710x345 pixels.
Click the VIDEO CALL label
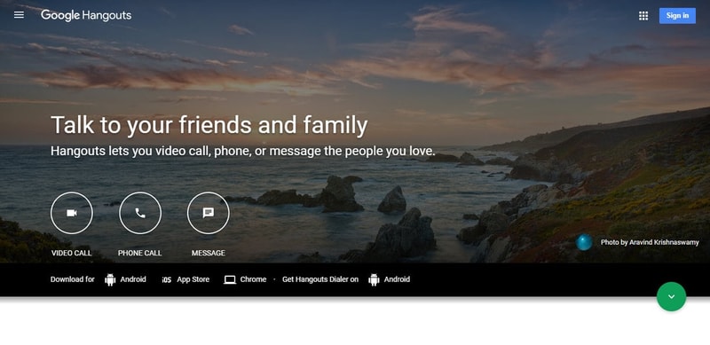click(x=72, y=253)
